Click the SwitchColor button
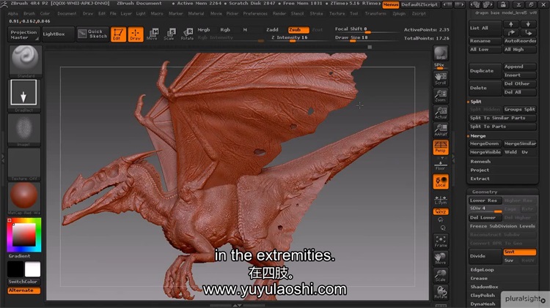This screenshot has height=308, width=550. (x=23, y=282)
